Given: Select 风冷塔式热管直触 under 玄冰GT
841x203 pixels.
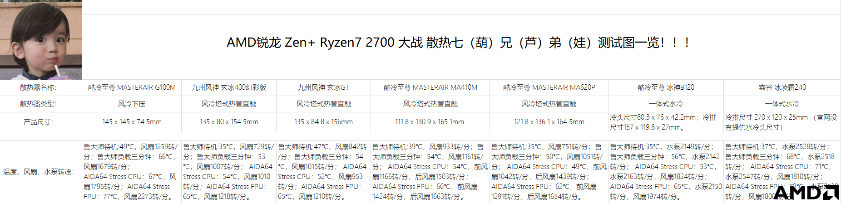Looking at the screenshot, I should [x=323, y=104].
